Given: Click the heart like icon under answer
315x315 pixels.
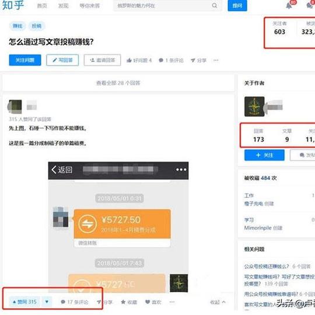Looking at the screenshot, I should click(x=148, y=302).
